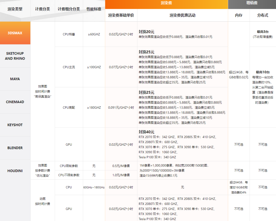The width and height of the screenshot is (276, 221).
Task: Click the 效果图 按参数计费 category cell
Action: (x=43, y=170)
